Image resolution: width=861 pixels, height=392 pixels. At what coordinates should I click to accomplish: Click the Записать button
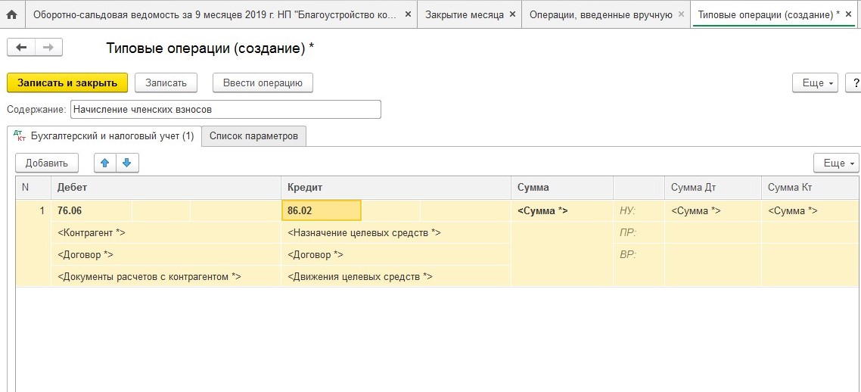pyautogui.click(x=166, y=82)
